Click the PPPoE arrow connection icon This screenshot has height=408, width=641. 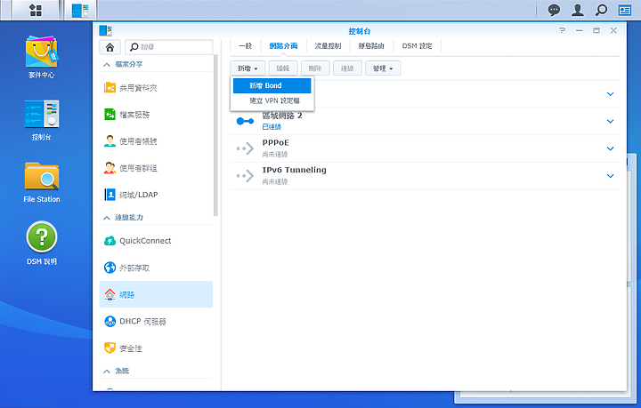(245, 148)
